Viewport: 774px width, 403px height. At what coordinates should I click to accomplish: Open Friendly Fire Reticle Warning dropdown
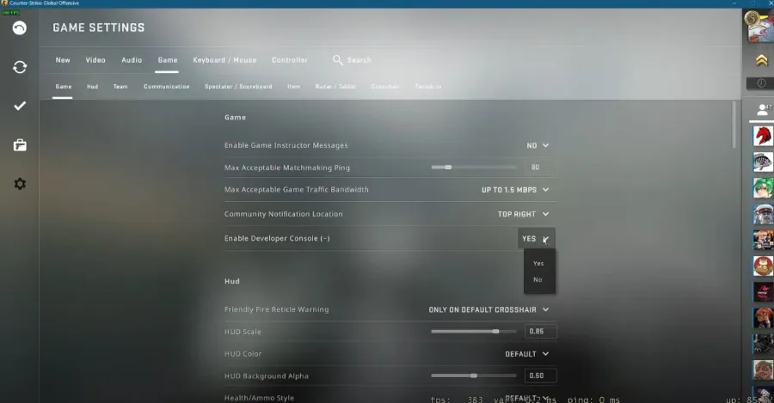point(488,310)
